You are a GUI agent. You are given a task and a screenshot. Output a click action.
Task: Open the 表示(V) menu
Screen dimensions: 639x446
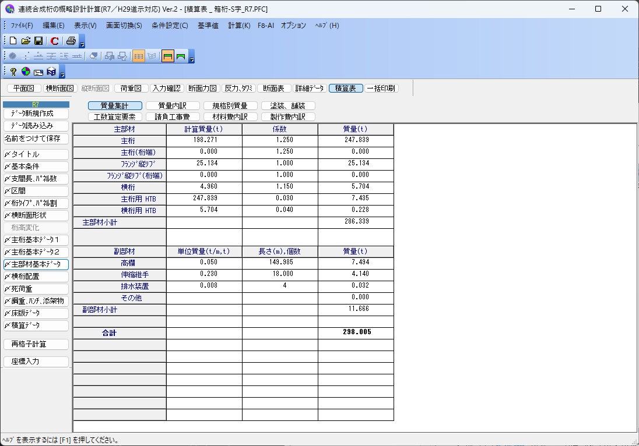[85, 26]
